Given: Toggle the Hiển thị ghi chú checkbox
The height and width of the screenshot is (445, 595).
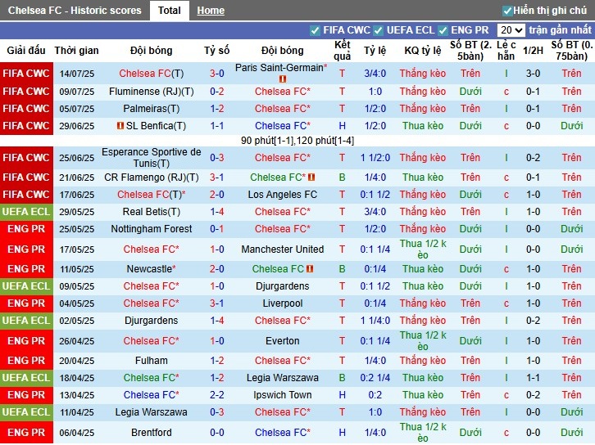Looking at the screenshot, I should click(507, 11).
